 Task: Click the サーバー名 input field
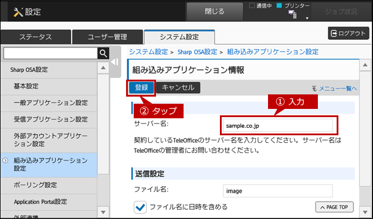(277, 126)
